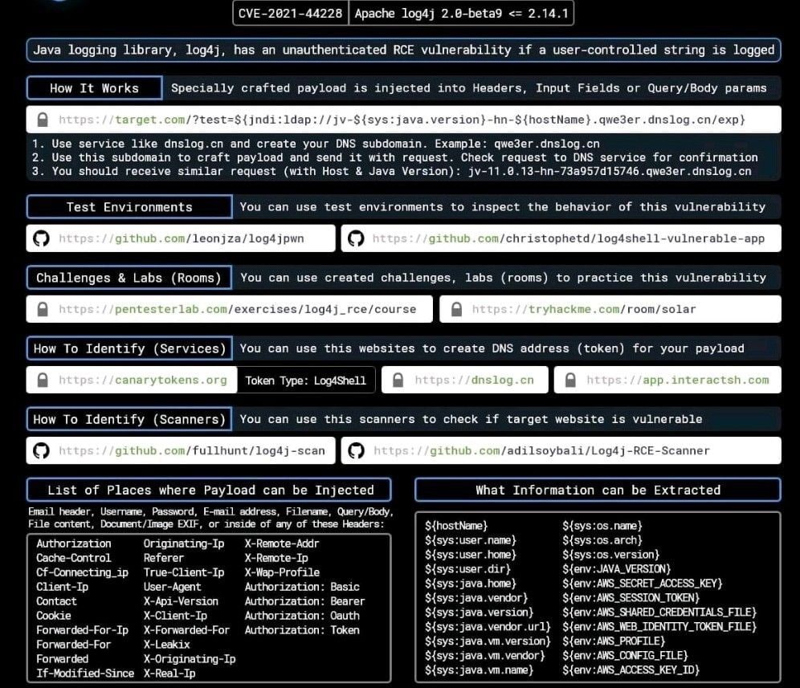Open the github.com/leonjza/log4jpwn link

[x=181, y=238]
